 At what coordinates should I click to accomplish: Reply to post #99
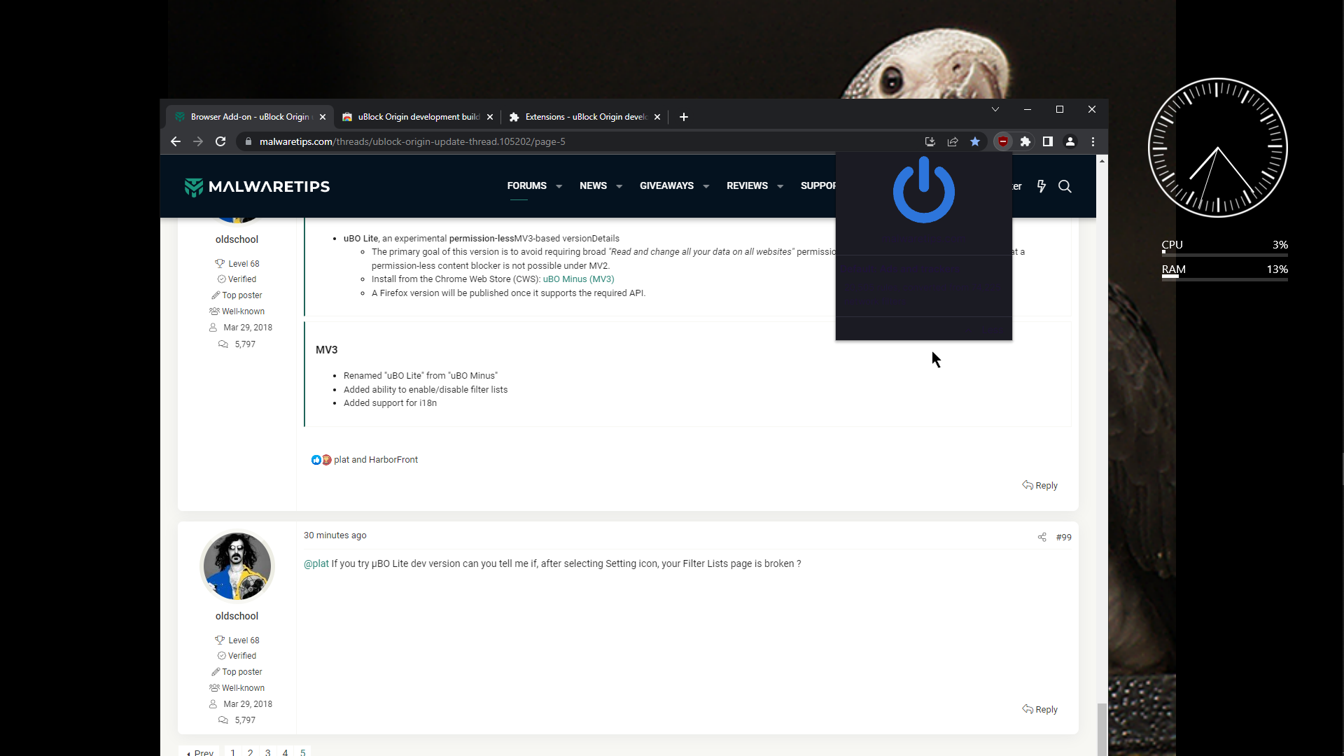tap(1039, 710)
